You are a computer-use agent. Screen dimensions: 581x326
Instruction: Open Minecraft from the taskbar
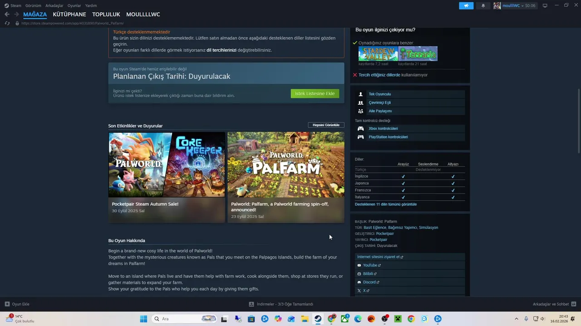tap(398, 319)
